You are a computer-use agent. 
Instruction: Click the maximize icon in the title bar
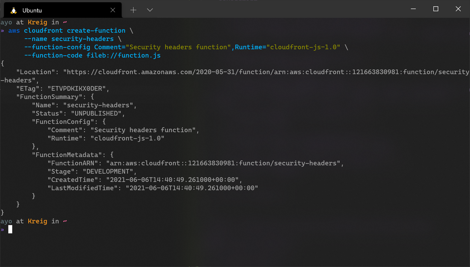[435, 9]
